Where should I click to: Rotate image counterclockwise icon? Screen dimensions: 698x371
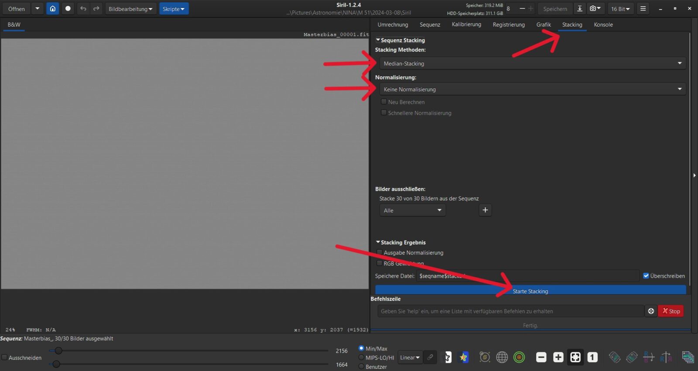coord(614,357)
